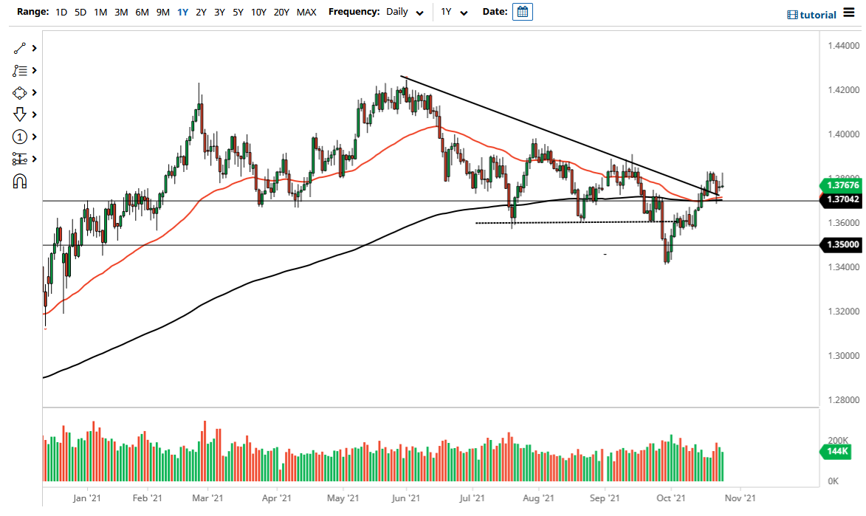Open the hamburger menu

tap(850, 13)
